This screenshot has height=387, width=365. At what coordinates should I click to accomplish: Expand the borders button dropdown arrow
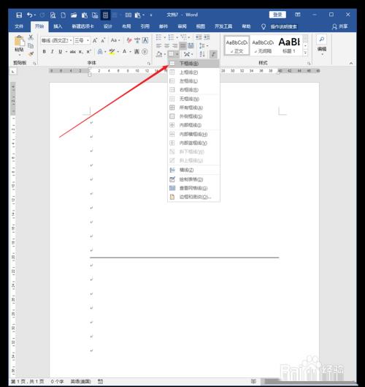[177, 54]
